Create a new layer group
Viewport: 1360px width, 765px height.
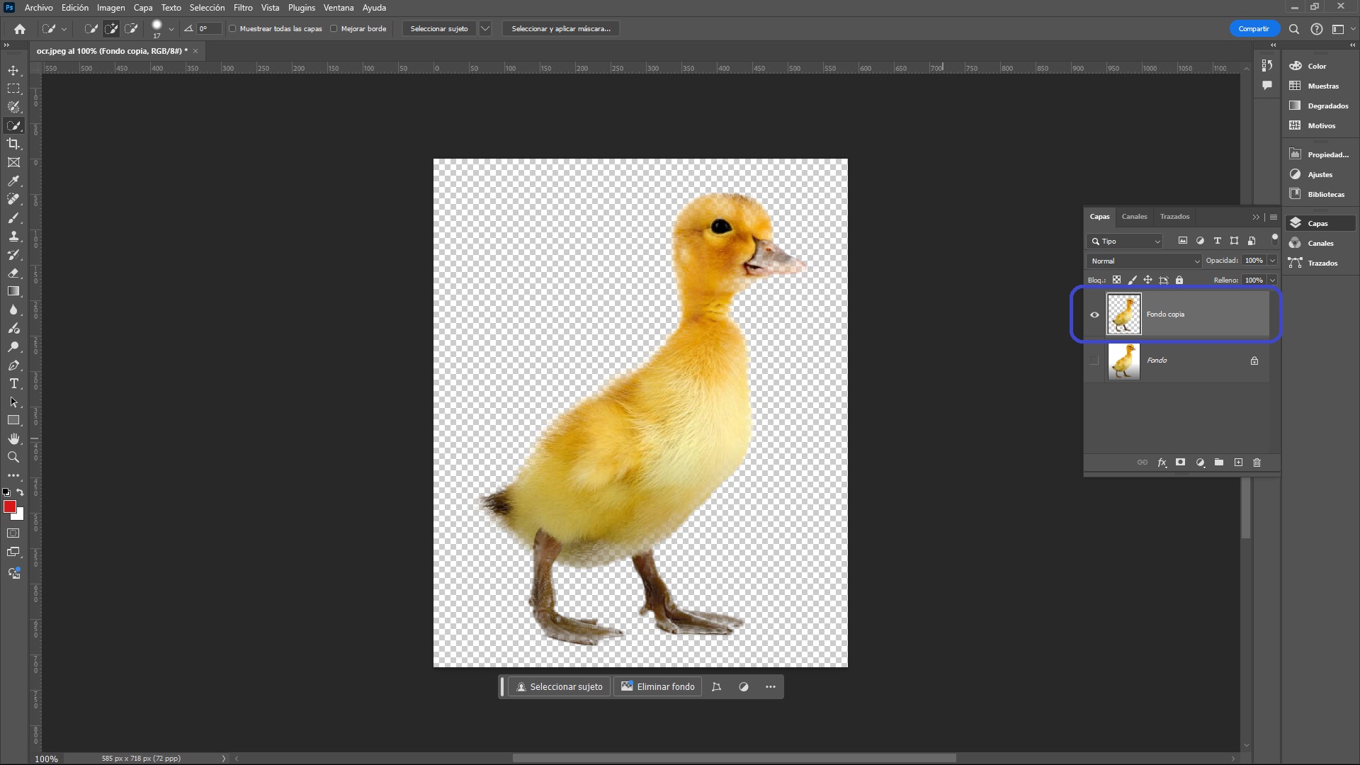click(x=1219, y=463)
